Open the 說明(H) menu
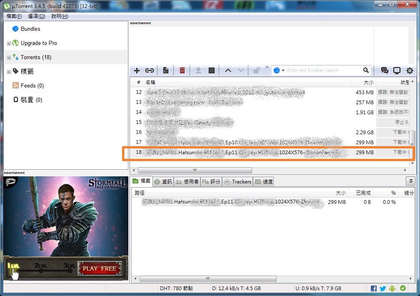 60,16
